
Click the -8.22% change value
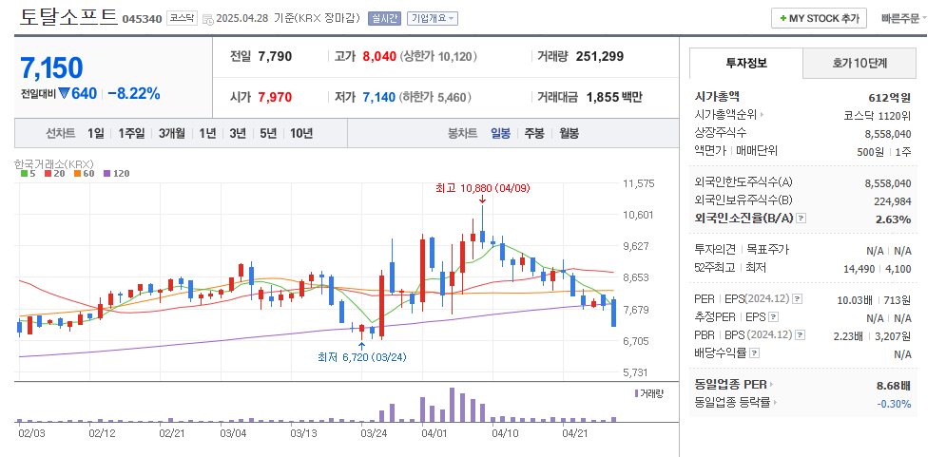coord(134,93)
